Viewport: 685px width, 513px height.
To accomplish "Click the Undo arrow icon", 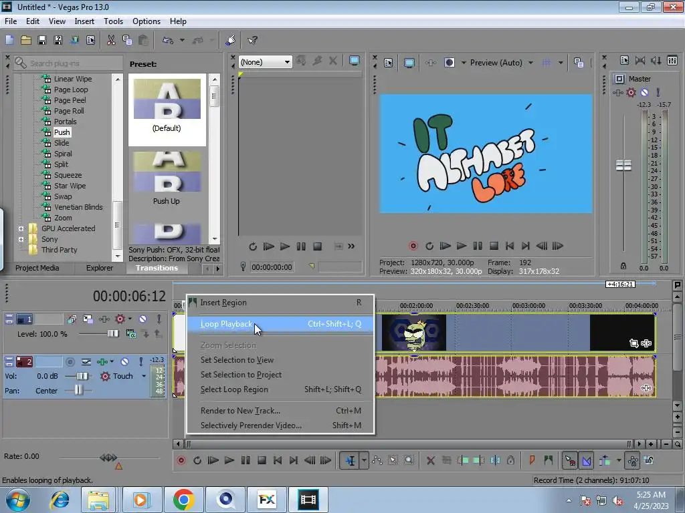I will tap(168, 40).
